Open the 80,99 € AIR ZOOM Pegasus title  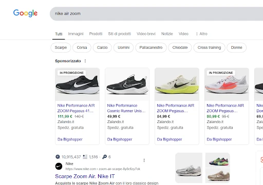(x=226, y=108)
